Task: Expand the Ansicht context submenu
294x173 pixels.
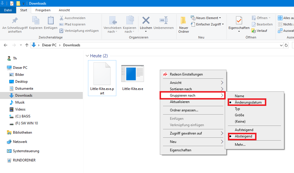Action: (193, 82)
